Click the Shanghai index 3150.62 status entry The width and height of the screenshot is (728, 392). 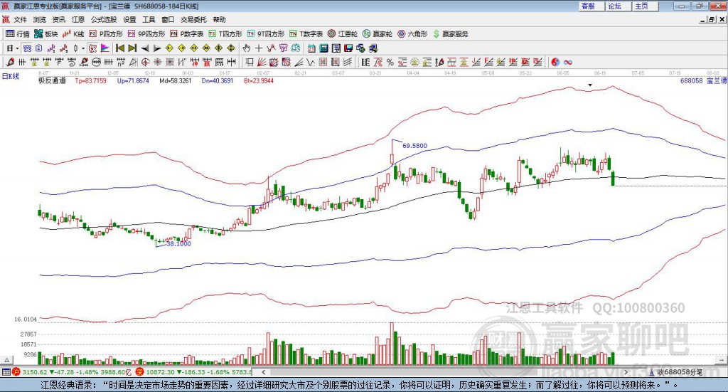pos(70,372)
